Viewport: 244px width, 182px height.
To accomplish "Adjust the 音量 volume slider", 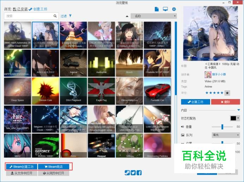I will click(222, 127).
